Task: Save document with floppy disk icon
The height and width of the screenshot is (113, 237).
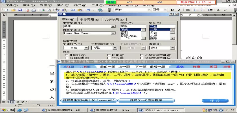Action: tap(20, 10)
